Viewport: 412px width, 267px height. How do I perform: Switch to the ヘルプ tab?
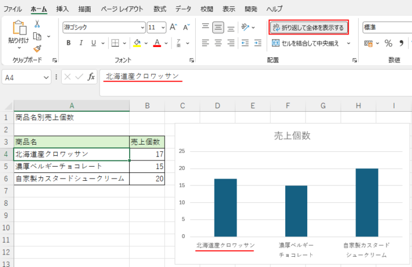[x=274, y=9]
